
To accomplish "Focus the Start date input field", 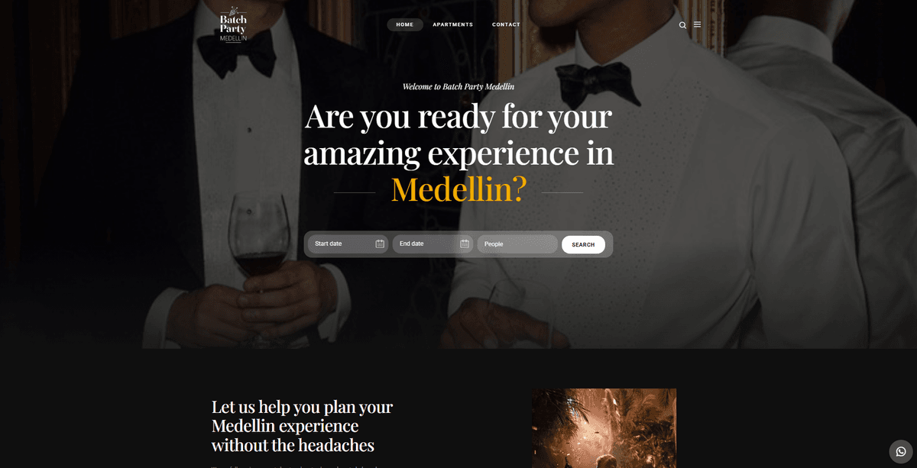I will [348, 244].
